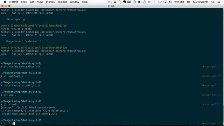Viewport: 224px width, 126px height.
Task: Click the green zoom window button
Action: coord(9,6)
